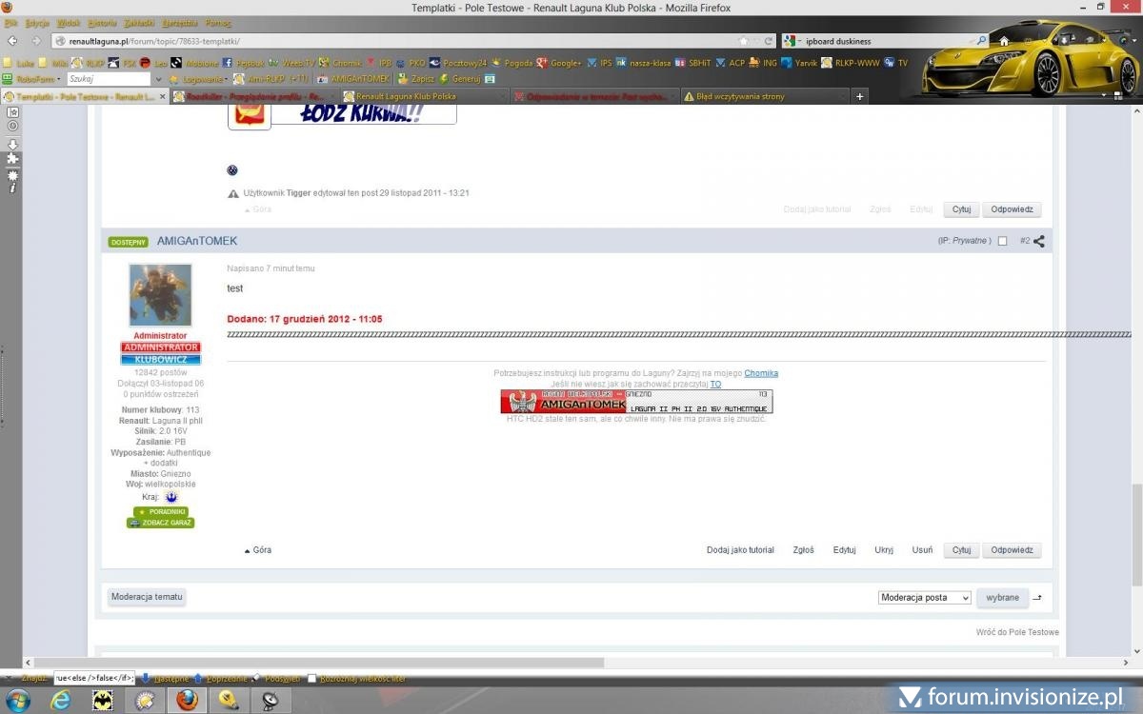Click Cytuj on AMIGAnTOMEK's post

click(x=961, y=550)
